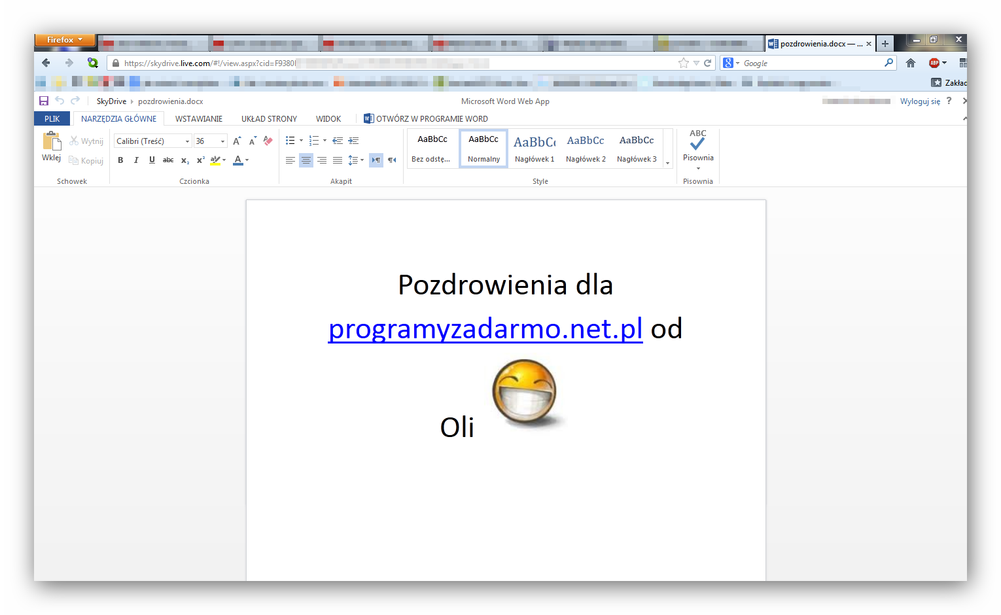Apply superscript formatting
Image resolution: width=1001 pixels, height=615 pixels.
[201, 160]
